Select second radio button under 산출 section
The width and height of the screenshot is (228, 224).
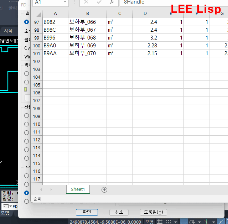pos(26,124)
